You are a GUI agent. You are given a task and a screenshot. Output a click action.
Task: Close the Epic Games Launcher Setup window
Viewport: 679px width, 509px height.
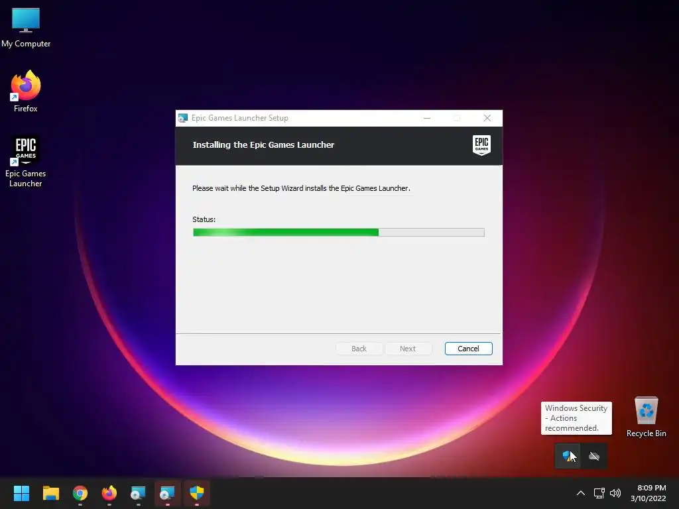pyautogui.click(x=487, y=118)
